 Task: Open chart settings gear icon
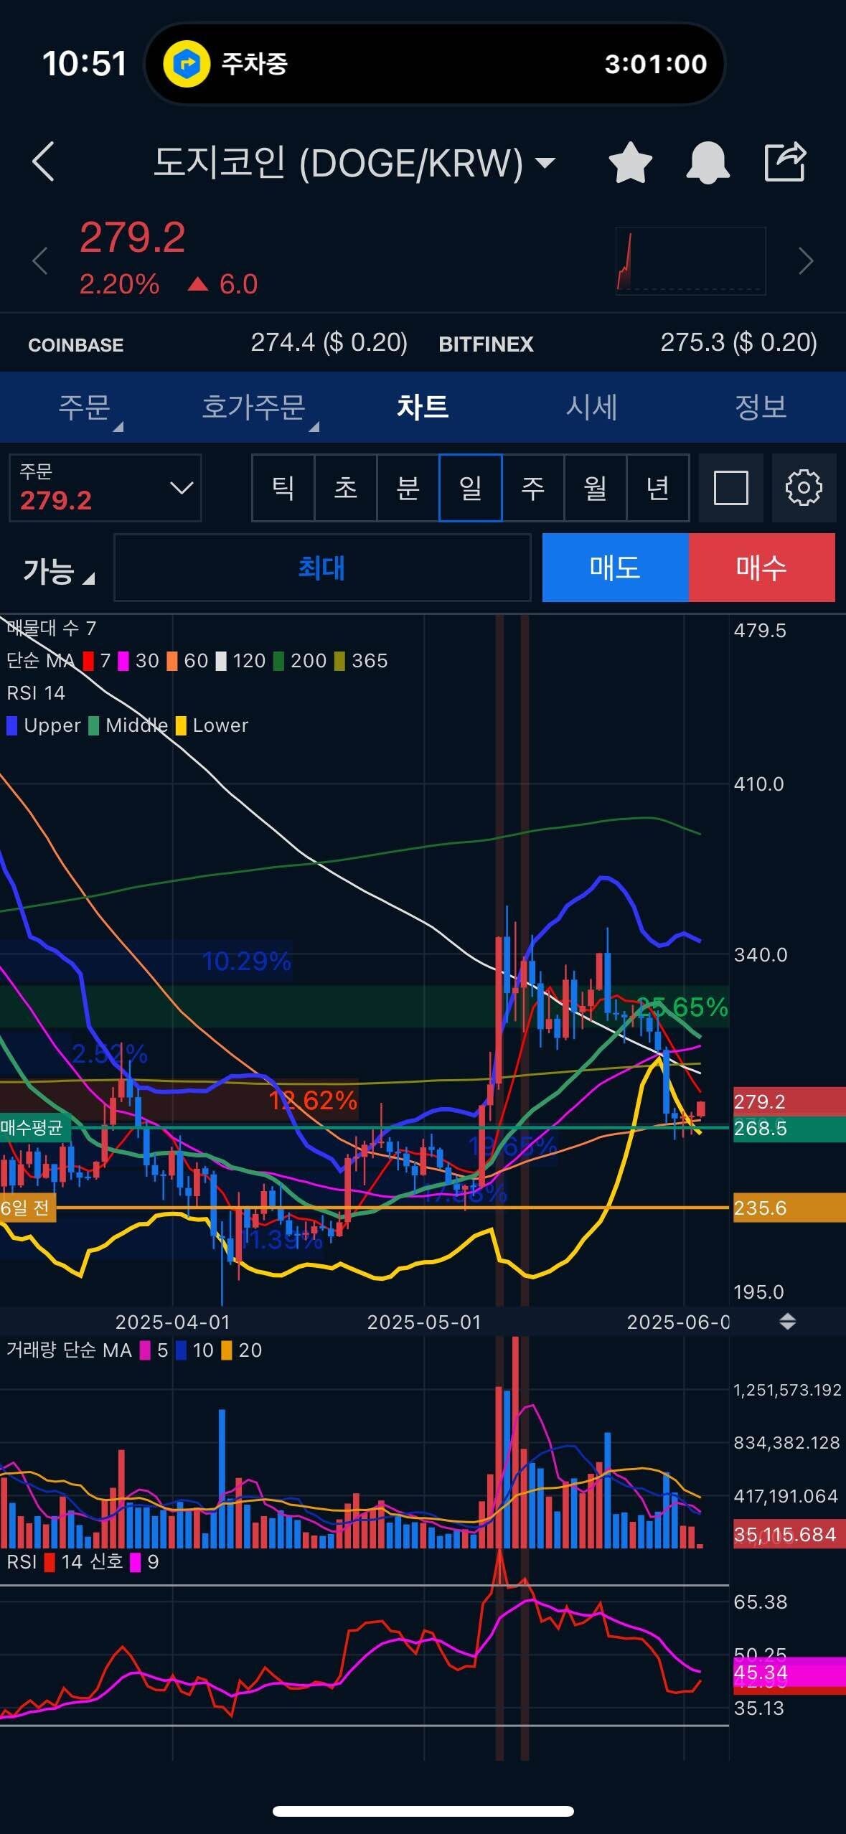[803, 488]
